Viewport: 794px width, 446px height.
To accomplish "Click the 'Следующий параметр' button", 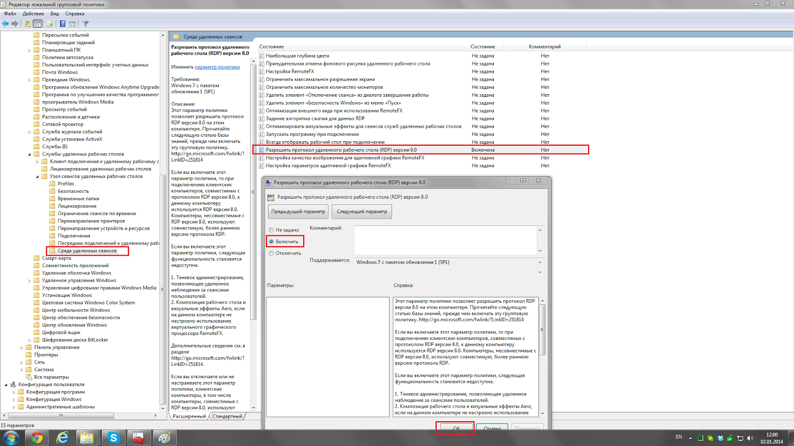I will [x=362, y=212].
